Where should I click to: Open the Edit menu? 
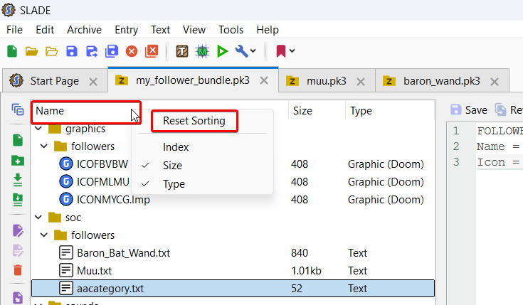[x=45, y=30]
